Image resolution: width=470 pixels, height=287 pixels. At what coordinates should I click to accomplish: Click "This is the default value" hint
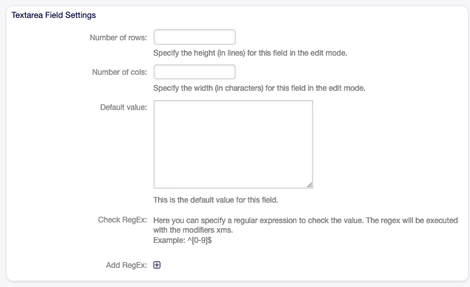[215, 199]
